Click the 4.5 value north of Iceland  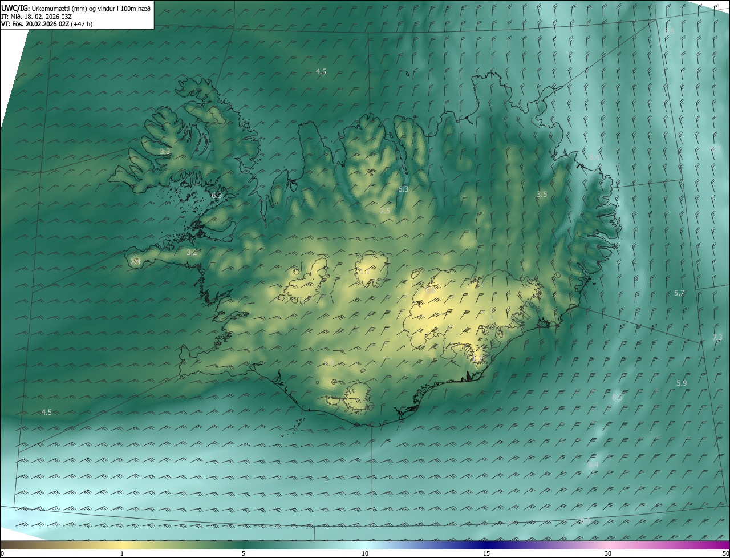321,72
